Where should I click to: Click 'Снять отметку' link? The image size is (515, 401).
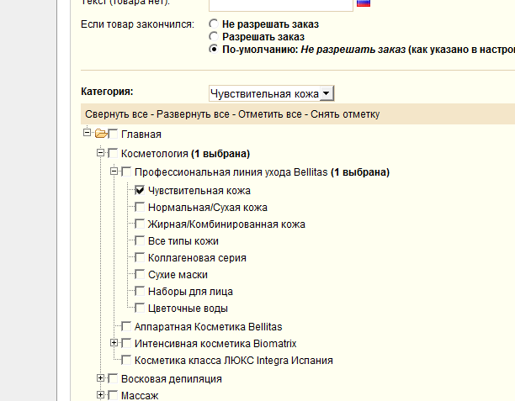click(x=345, y=114)
